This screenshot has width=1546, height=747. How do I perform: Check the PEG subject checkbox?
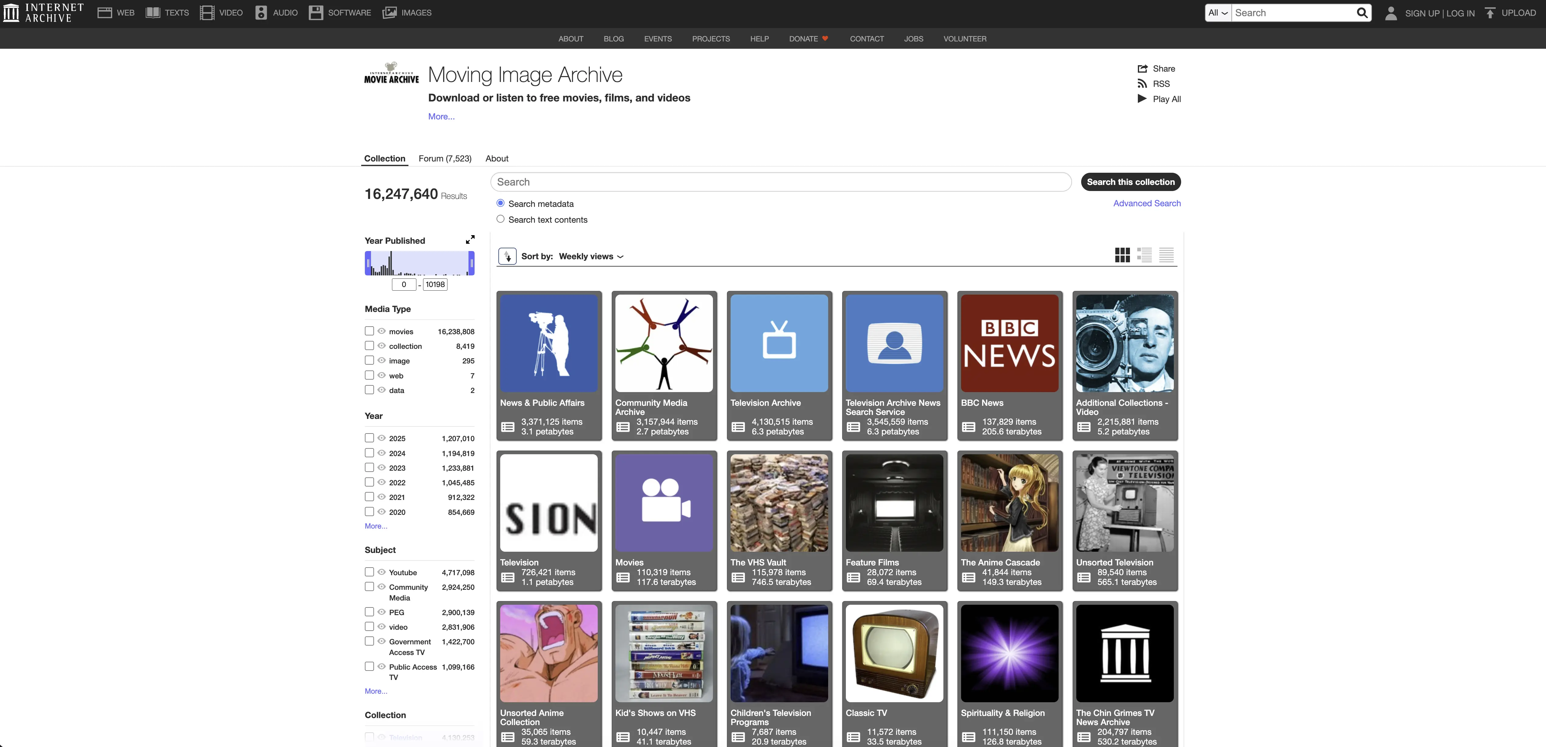pyautogui.click(x=370, y=612)
